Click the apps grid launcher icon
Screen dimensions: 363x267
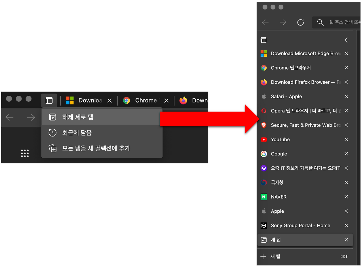[x=25, y=153]
